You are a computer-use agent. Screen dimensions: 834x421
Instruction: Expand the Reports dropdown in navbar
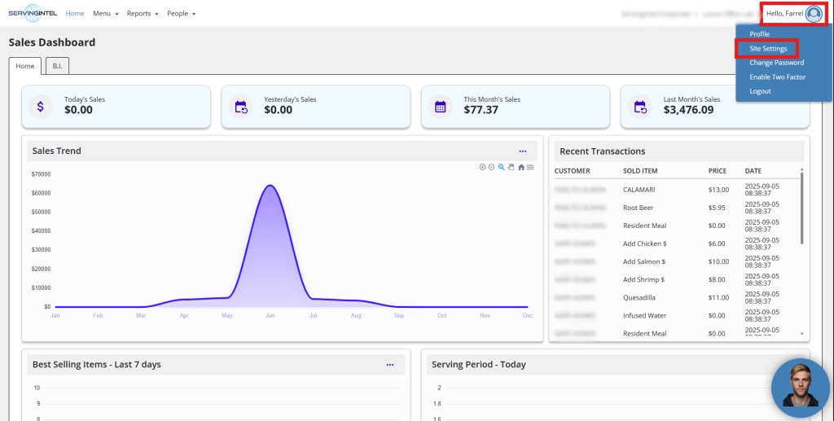[x=143, y=14]
